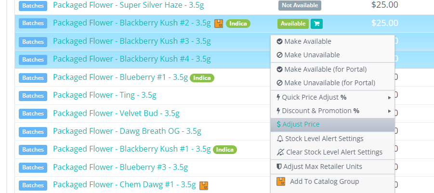
Task: Click the shield icon for Adjust Max Retailer Units
Action: point(279,167)
